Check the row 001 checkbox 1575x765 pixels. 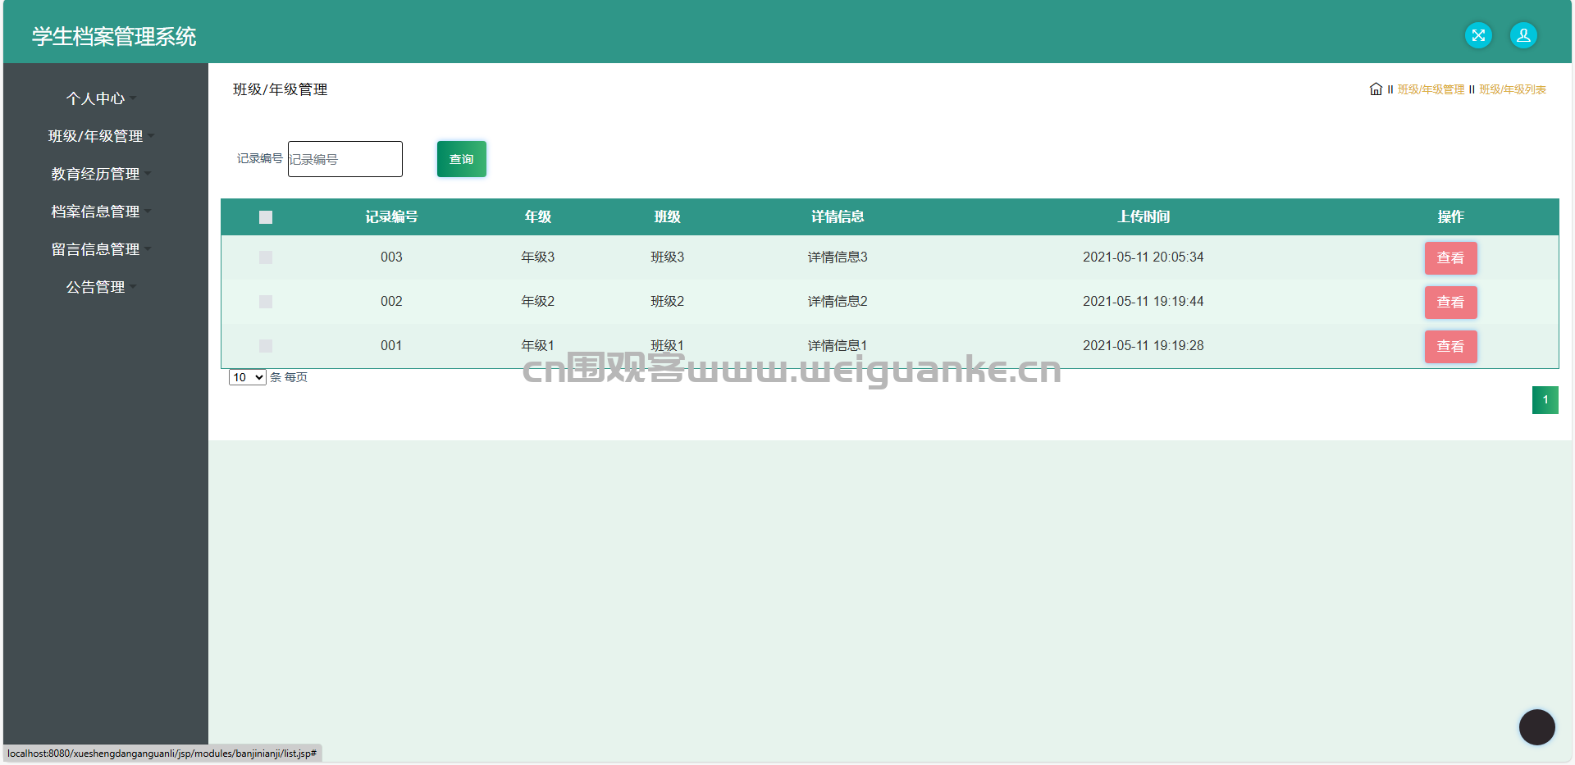tap(266, 346)
